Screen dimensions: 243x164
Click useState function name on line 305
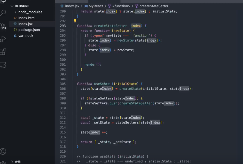(102, 84)
